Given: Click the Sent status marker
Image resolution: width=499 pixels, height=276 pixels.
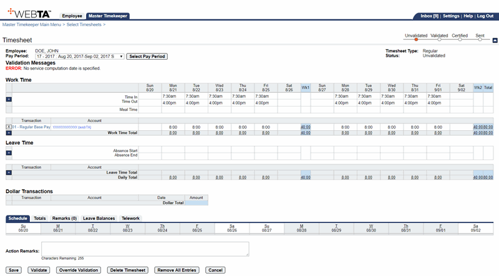Looking at the screenshot, I should (x=480, y=39).
